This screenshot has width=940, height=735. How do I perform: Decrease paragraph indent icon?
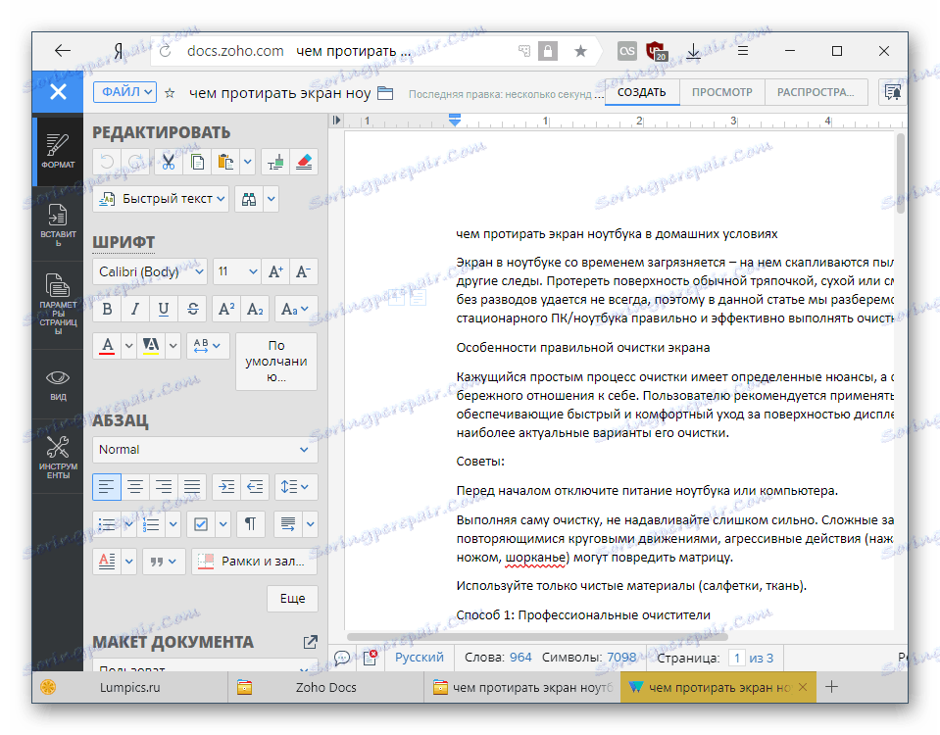255,487
